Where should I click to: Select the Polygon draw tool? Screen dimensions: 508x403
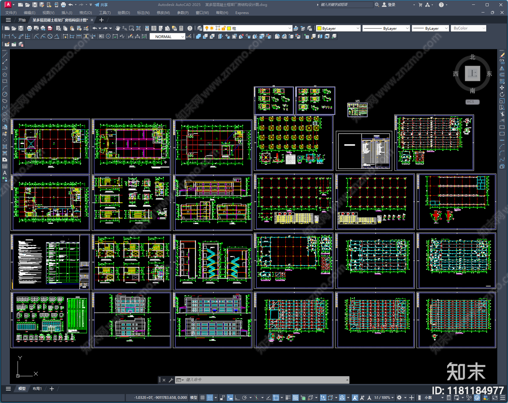click(x=5, y=75)
